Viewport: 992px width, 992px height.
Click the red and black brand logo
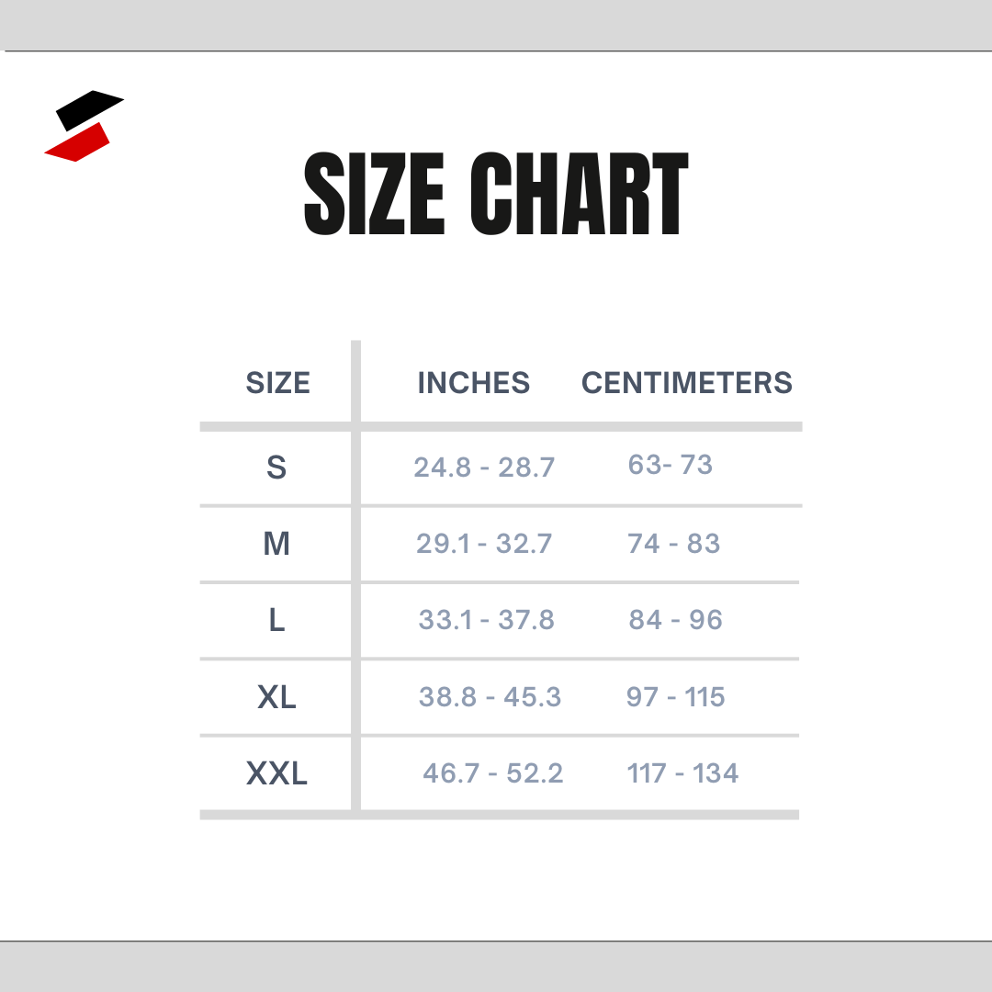(x=84, y=127)
